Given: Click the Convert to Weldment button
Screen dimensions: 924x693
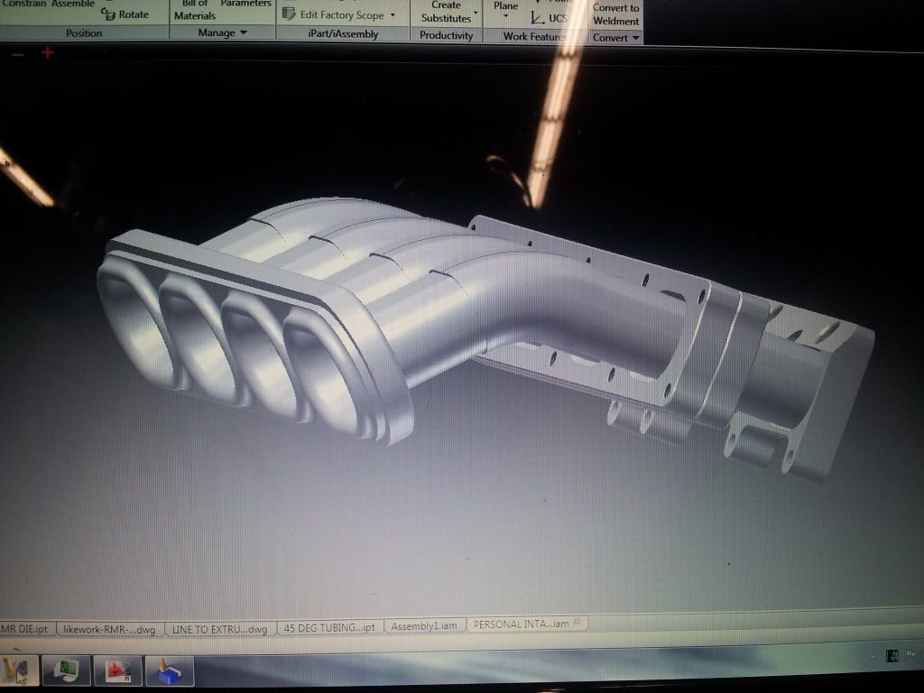Looking at the screenshot, I should coord(616,14).
